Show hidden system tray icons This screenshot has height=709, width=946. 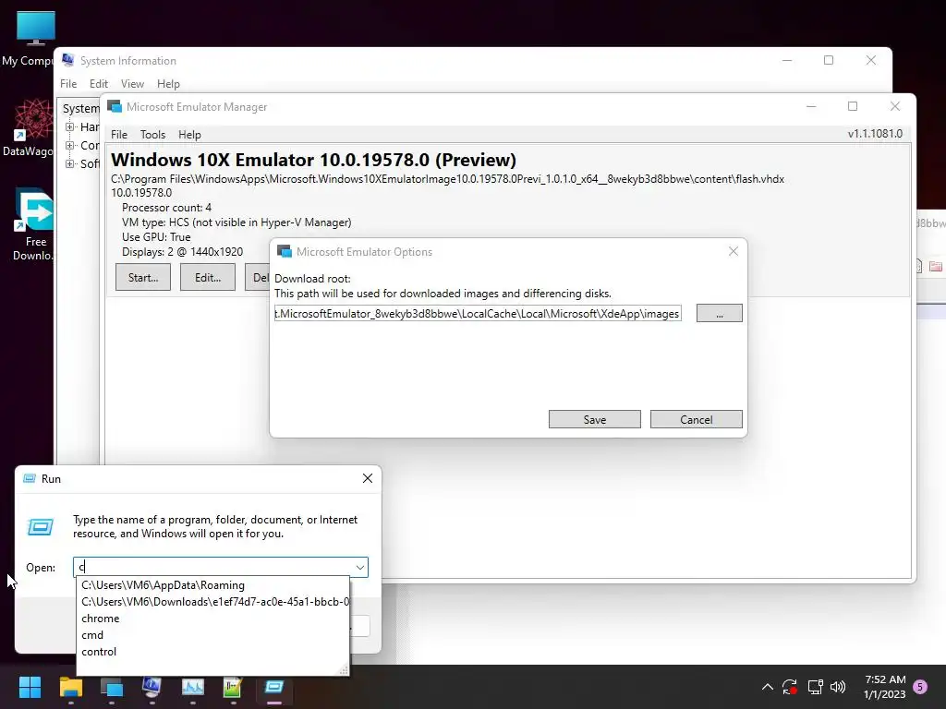coord(768,687)
